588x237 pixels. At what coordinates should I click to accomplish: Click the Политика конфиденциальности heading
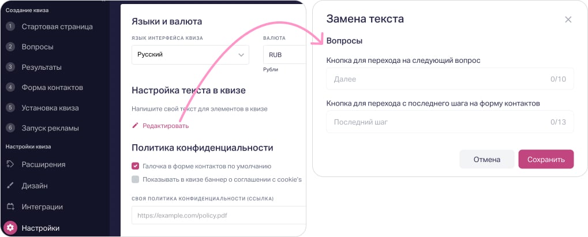(202, 148)
